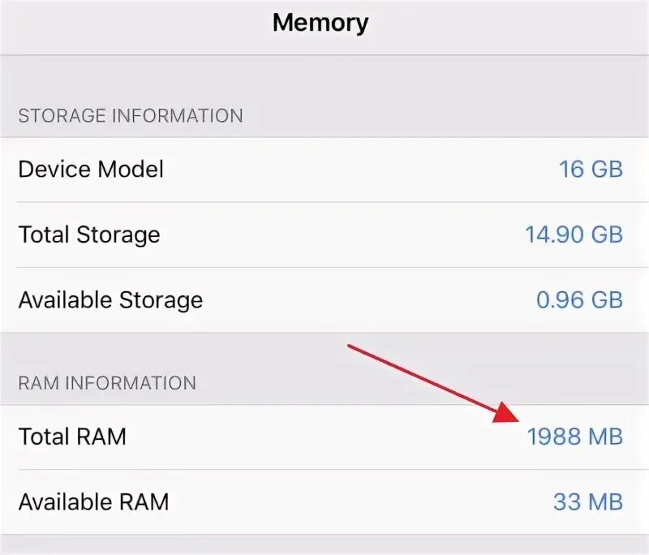649x555 pixels.
Task: Click the 14.90 GB total storage value
Action: (574, 235)
